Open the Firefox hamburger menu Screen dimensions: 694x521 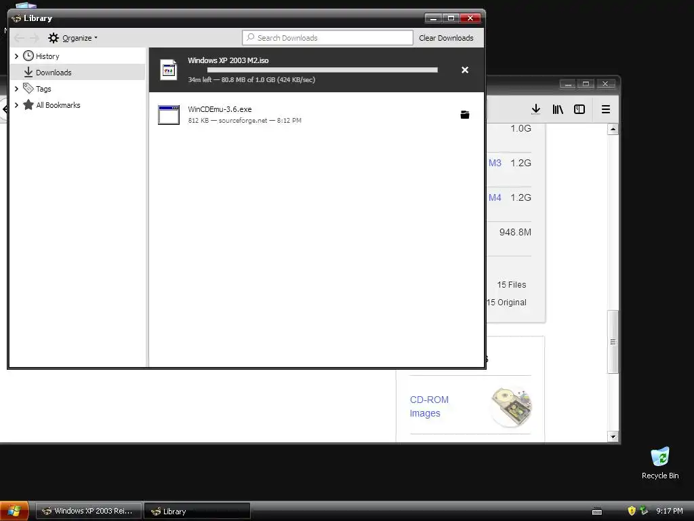coord(605,109)
